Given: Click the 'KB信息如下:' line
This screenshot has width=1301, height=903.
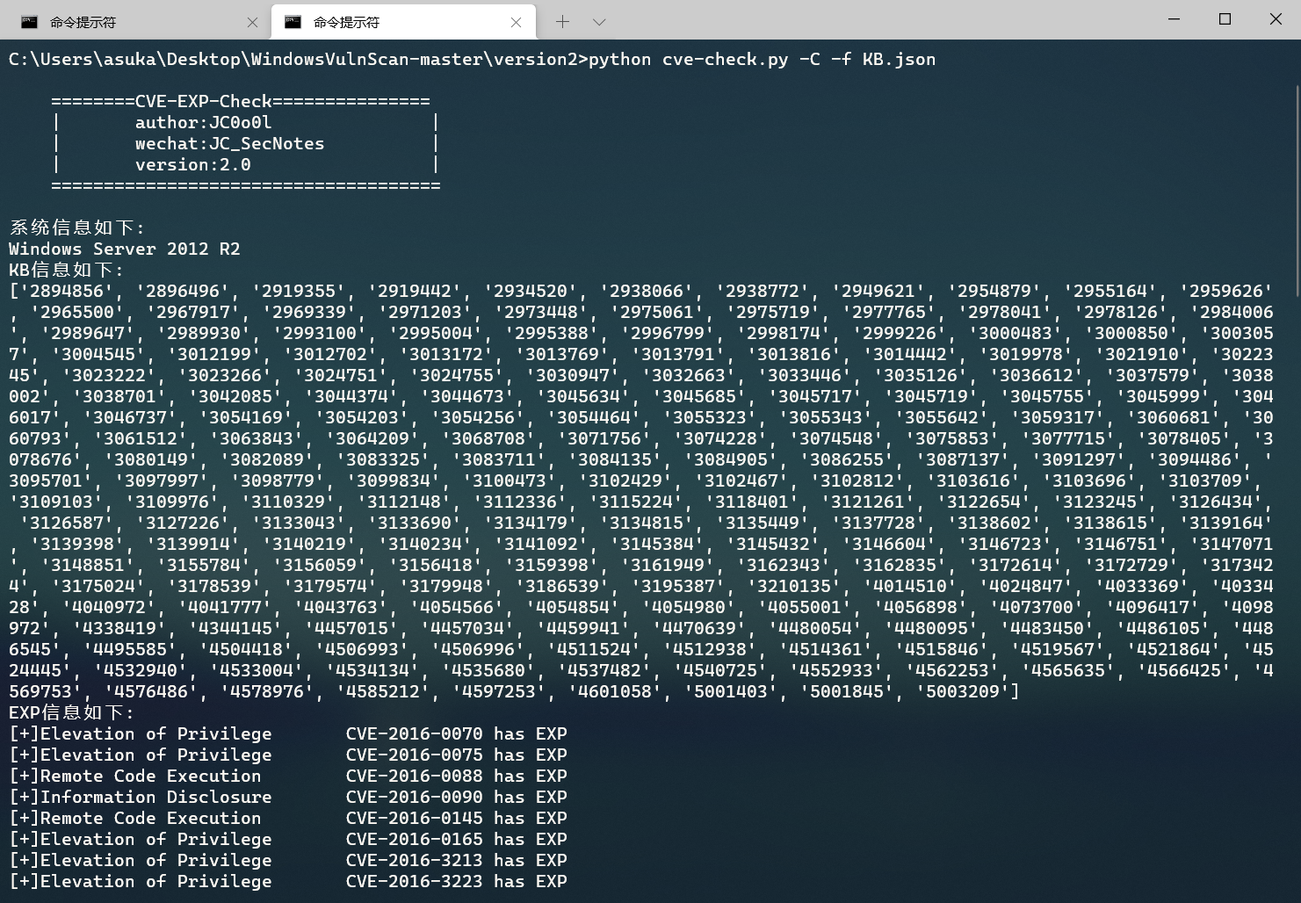Looking at the screenshot, I should click(x=67, y=270).
